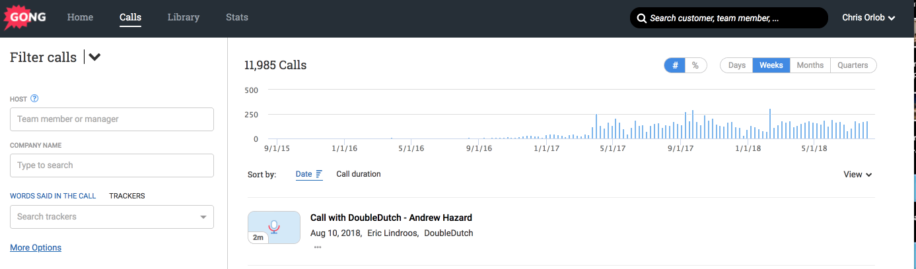Focus the Company name search field
This screenshot has height=269, width=916.
[112, 165]
